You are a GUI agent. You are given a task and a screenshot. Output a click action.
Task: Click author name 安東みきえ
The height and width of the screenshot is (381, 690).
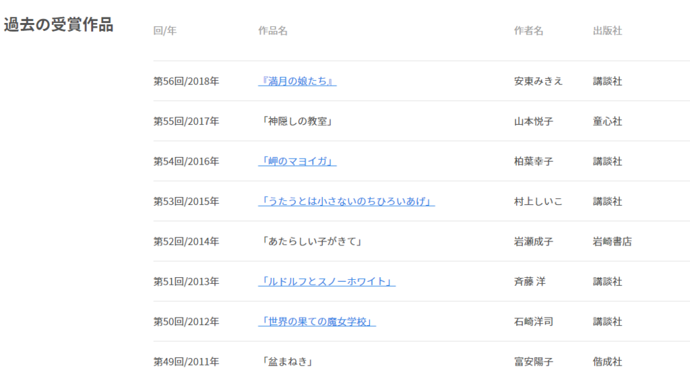[x=538, y=81]
